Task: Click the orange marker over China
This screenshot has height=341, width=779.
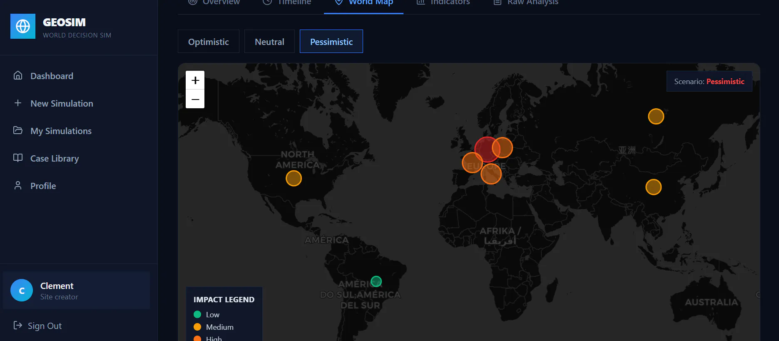Action: coord(653,187)
